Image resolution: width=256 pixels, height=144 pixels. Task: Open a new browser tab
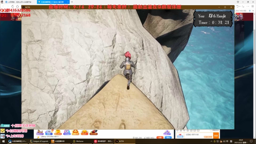72,2
